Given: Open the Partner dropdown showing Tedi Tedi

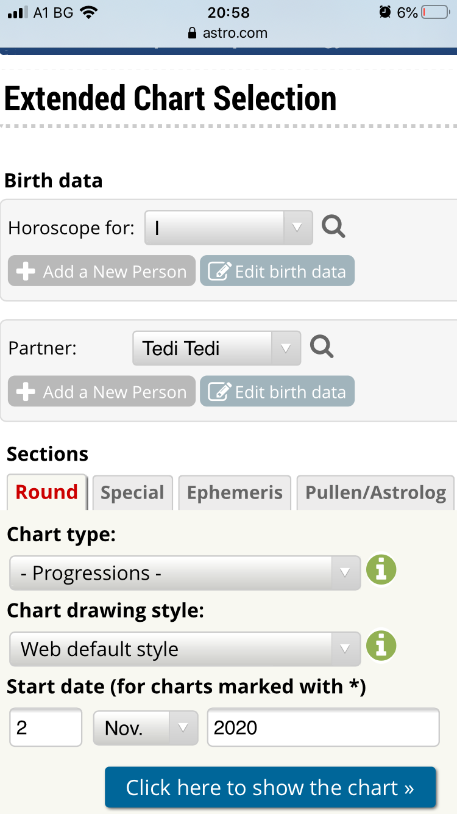Looking at the screenshot, I should point(216,348).
